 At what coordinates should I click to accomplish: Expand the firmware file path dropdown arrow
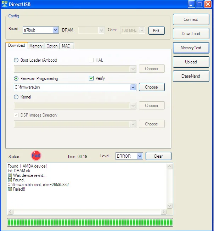(133, 88)
